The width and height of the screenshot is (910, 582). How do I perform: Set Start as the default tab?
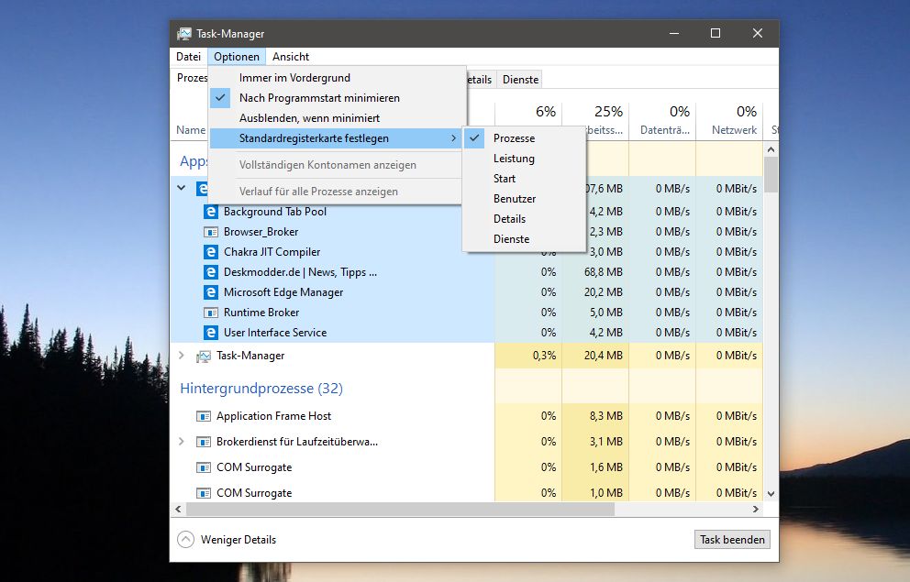524,179
